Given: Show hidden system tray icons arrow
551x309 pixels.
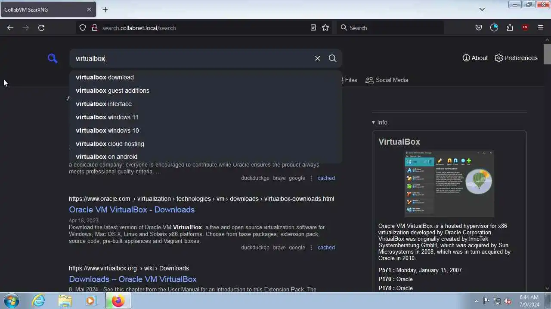Looking at the screenshot, I should 476,301.
